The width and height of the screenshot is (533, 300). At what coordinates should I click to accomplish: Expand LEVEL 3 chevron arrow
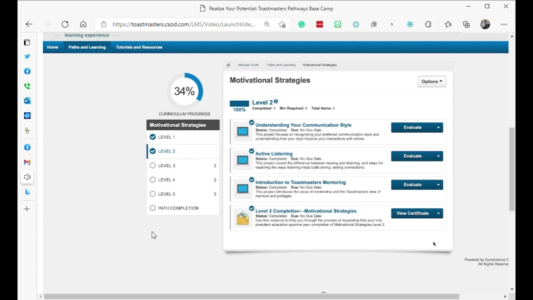click(215, 166)
